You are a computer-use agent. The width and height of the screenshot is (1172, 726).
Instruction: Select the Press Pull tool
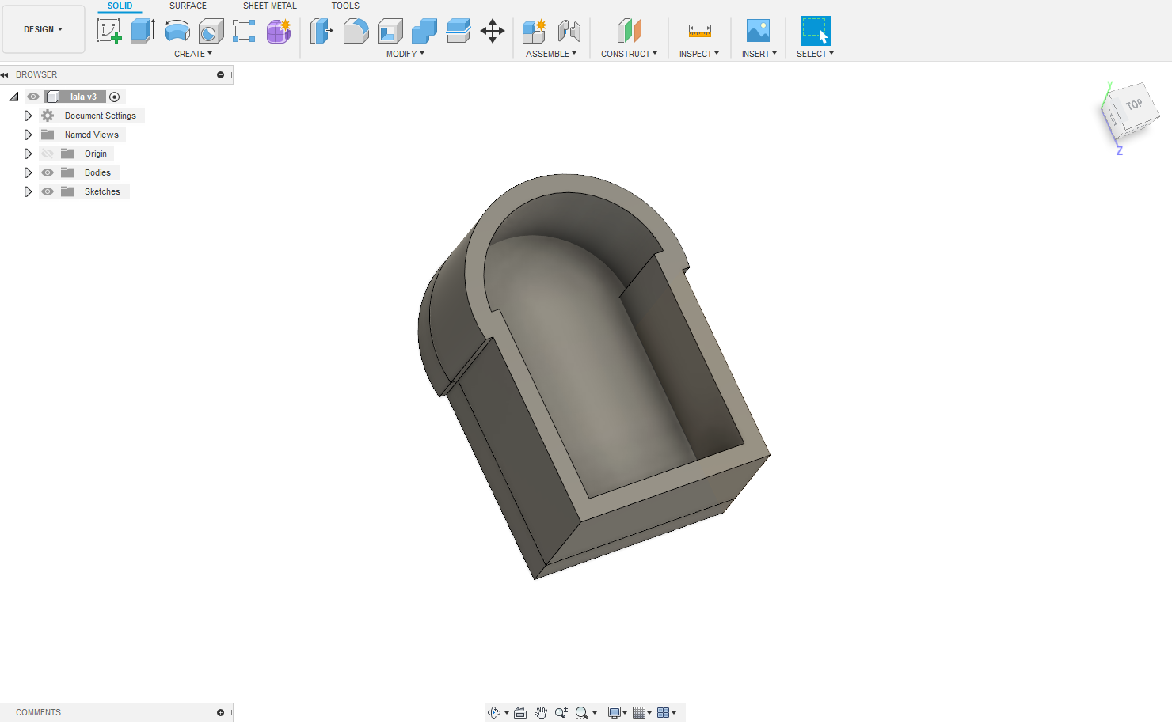click(x=322, y=31)
